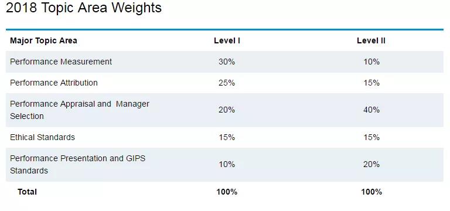Click Level II 40% for Performance Appraisal

(371, 110)
